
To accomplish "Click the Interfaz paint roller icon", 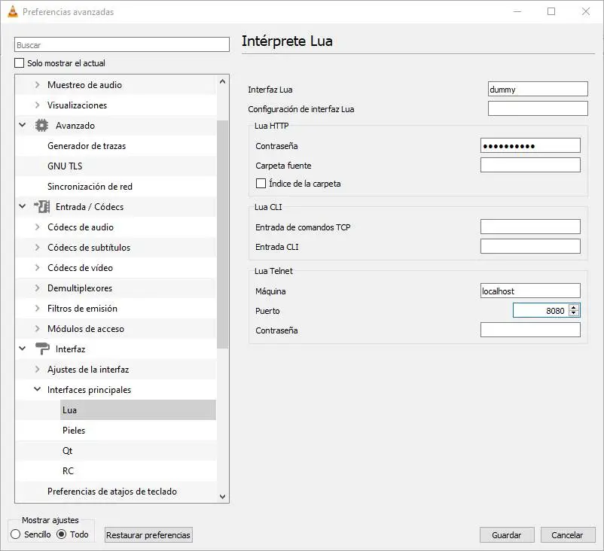I will (x=42, y=349).
